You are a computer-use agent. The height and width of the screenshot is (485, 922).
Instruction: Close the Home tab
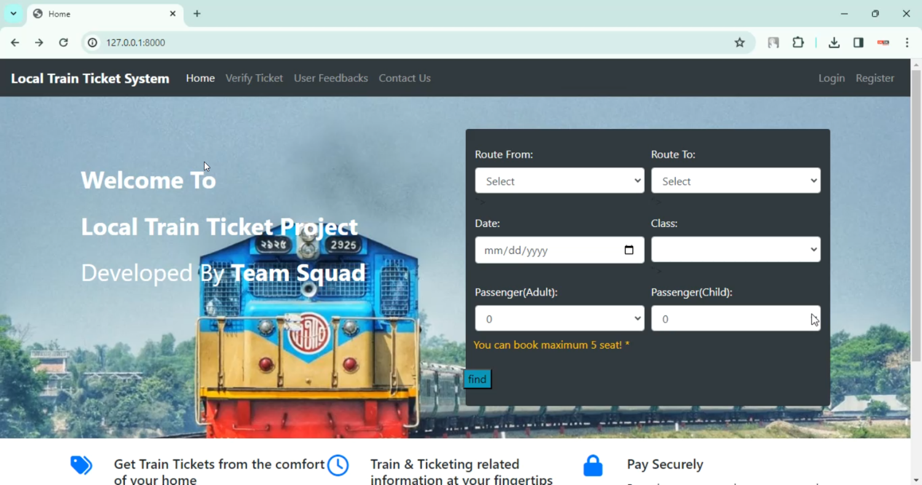coord(173,14)
